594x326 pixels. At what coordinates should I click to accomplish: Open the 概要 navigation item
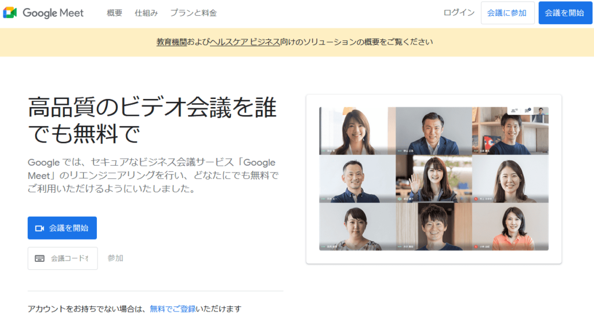(114, 13)
